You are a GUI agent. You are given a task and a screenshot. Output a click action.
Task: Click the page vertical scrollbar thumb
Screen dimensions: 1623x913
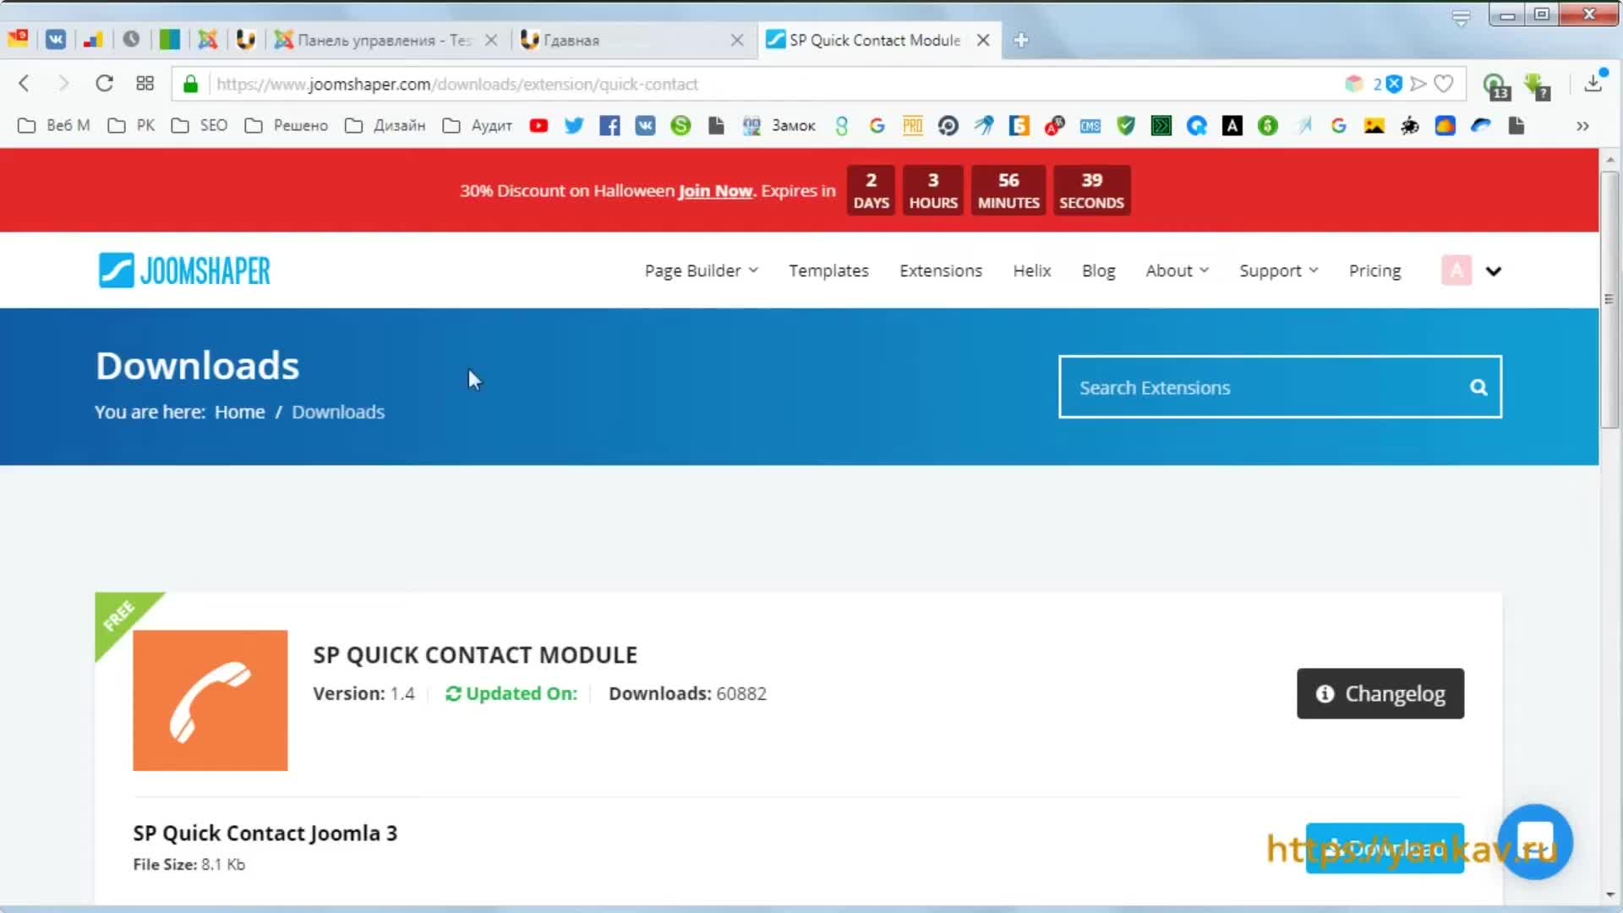pyautogui.click(x=1609, y=301)
